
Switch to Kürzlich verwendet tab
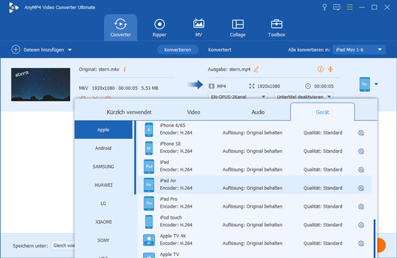[129, 112]
